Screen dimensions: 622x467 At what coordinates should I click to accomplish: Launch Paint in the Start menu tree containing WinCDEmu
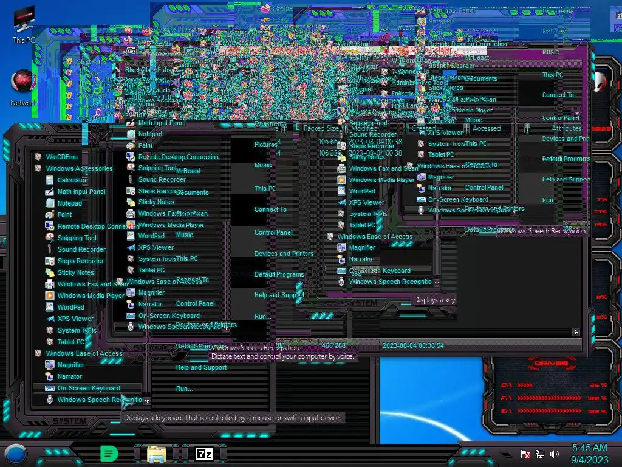click(x=59, y=215)
